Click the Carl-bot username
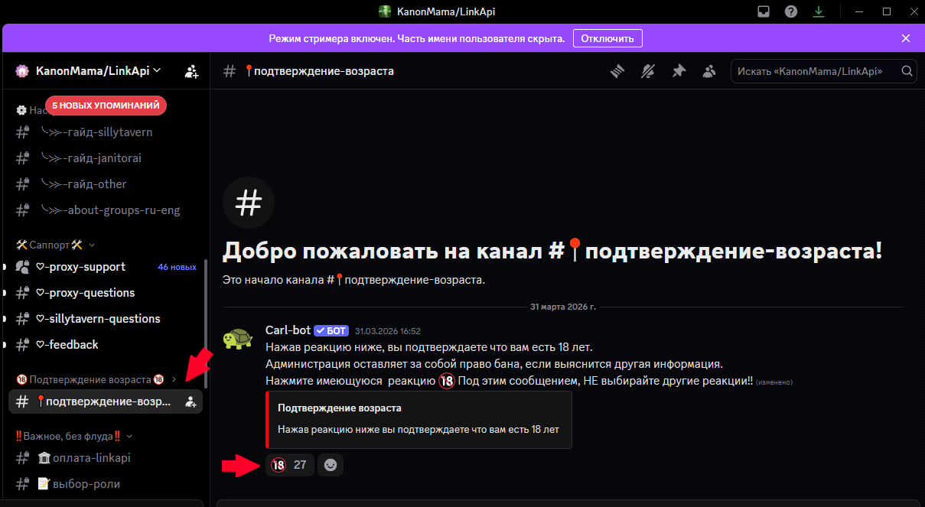Screen dimensions: 925x507 pos(288,330)
